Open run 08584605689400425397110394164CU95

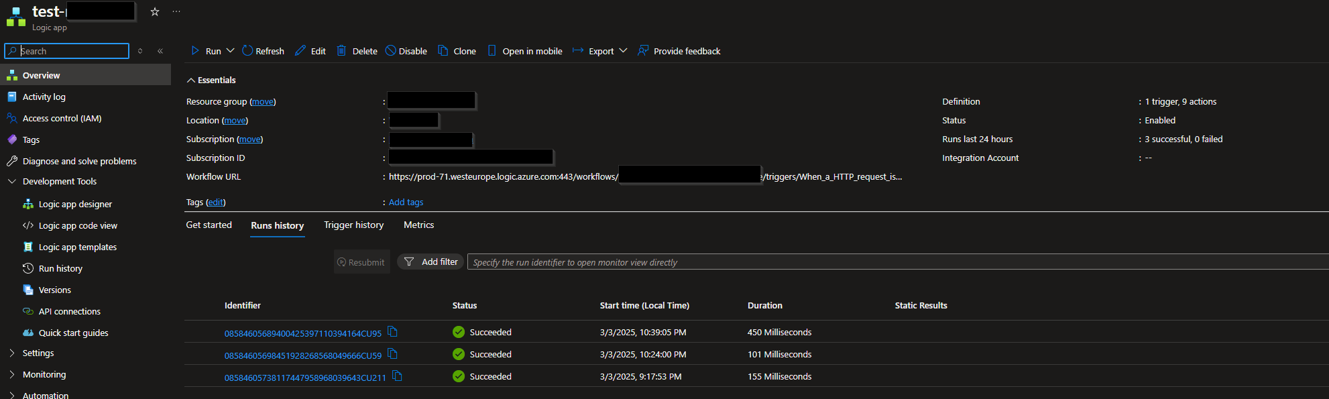pyautogui.click(x=303, y=333)
